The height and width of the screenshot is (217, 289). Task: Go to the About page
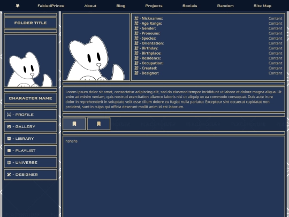point(90,6)
